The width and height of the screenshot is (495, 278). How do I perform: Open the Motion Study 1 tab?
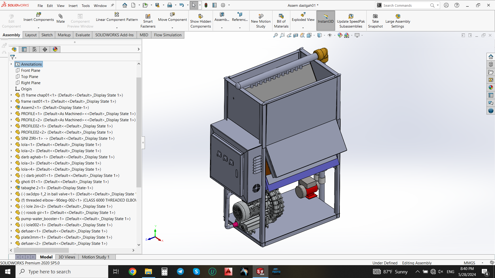pyautogui.click(x=96, y=257)
